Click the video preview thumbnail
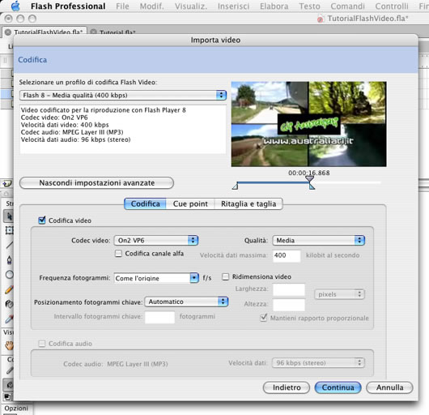429x415 pixels. (308, 124)
